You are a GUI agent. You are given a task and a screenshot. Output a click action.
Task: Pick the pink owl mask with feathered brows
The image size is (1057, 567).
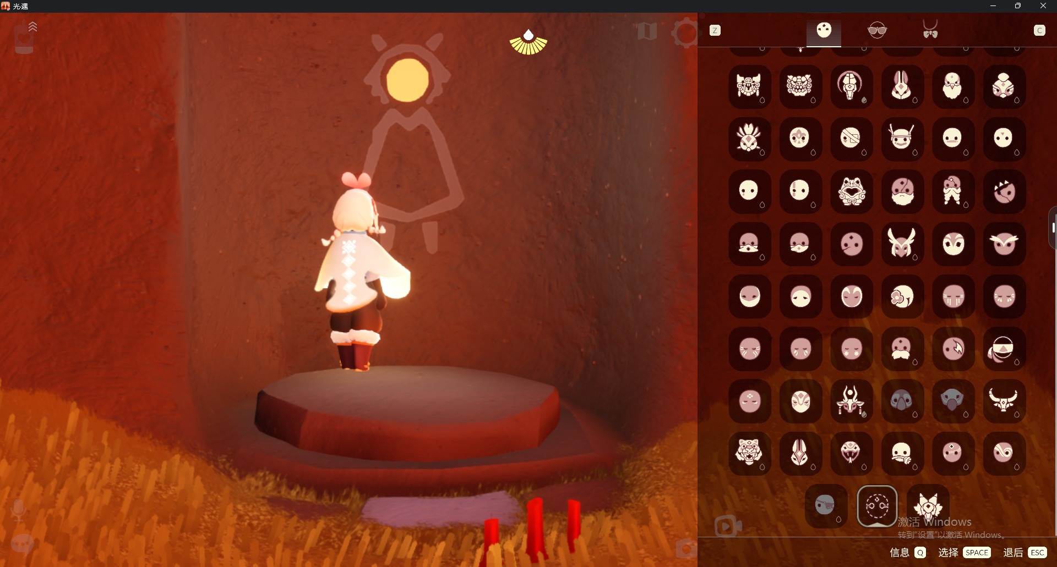(x=1004, y=243)
